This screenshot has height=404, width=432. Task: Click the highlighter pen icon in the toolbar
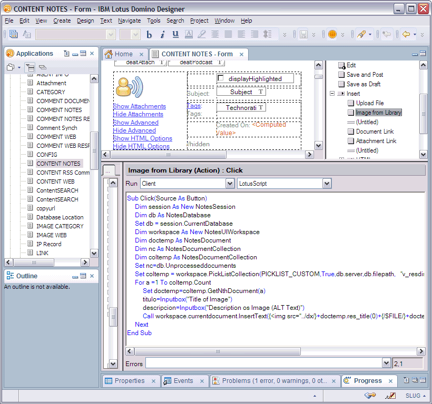(x=202, y=34)
